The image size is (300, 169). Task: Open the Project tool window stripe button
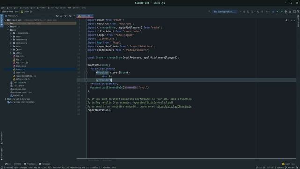[2, 21]
